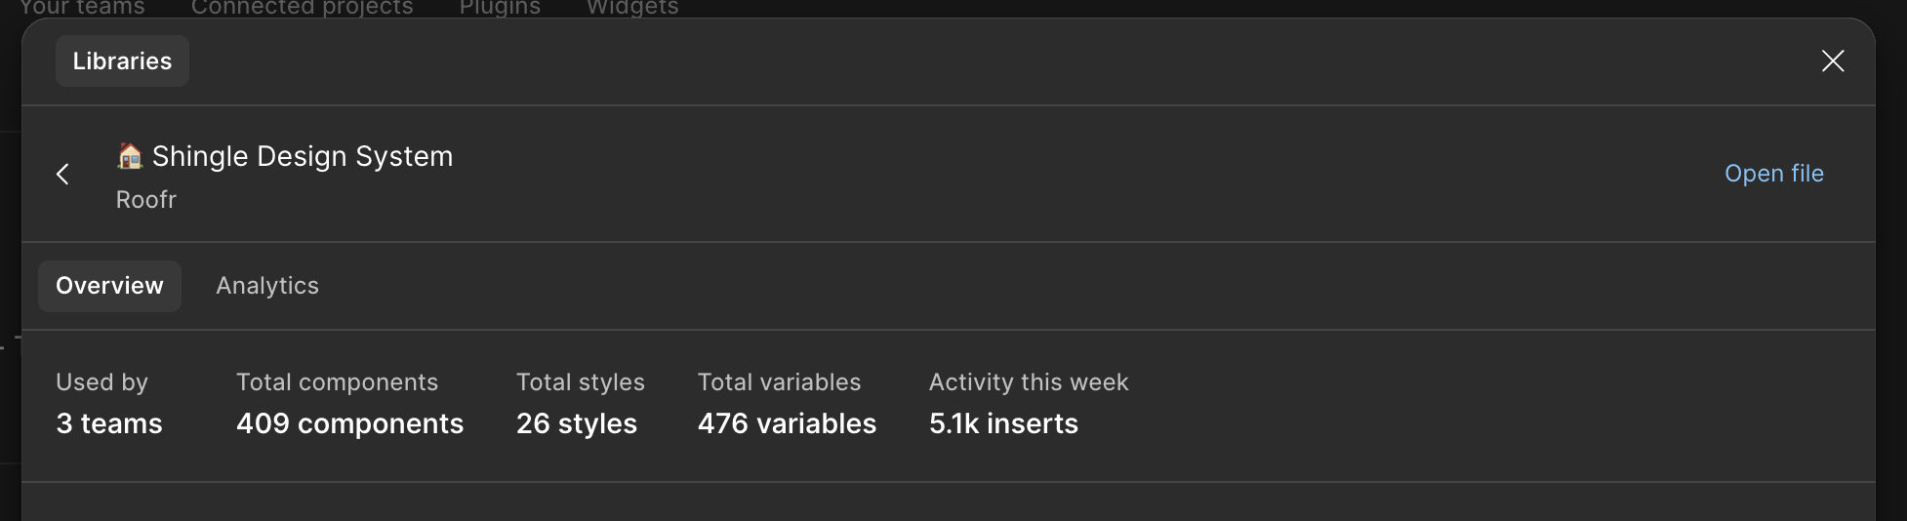The height and width of the screenshot is (521, 1907).
Task: Open the Shingle Design System file
Action: 1773,174
